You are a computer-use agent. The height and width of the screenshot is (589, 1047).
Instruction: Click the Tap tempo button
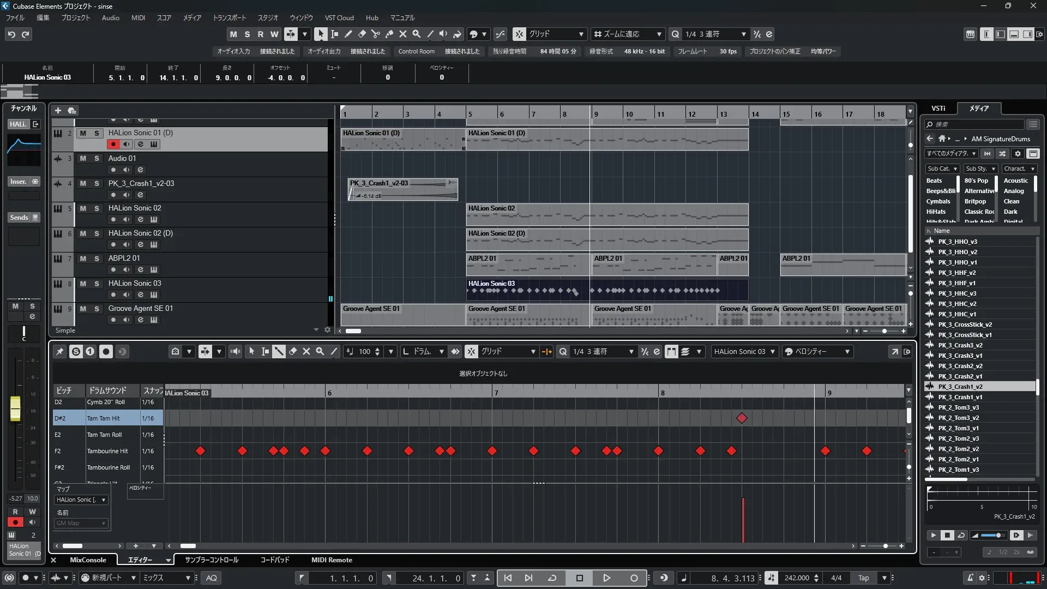pos(863,578)
